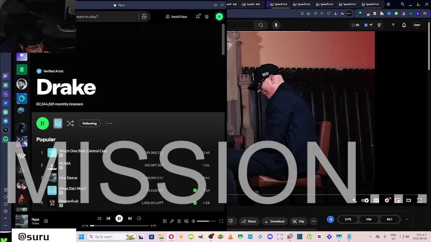Viewport: 431px width, 242px height.
Task: Focus the 'want to play?' search field
Action: 107,16
